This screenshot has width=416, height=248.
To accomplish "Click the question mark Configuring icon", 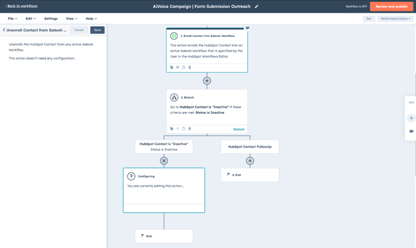I will 131,176.
